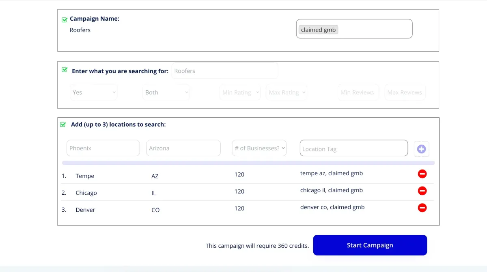Open the Yes dropdown
Screen dimensions: 487x272
coord(94,92)
